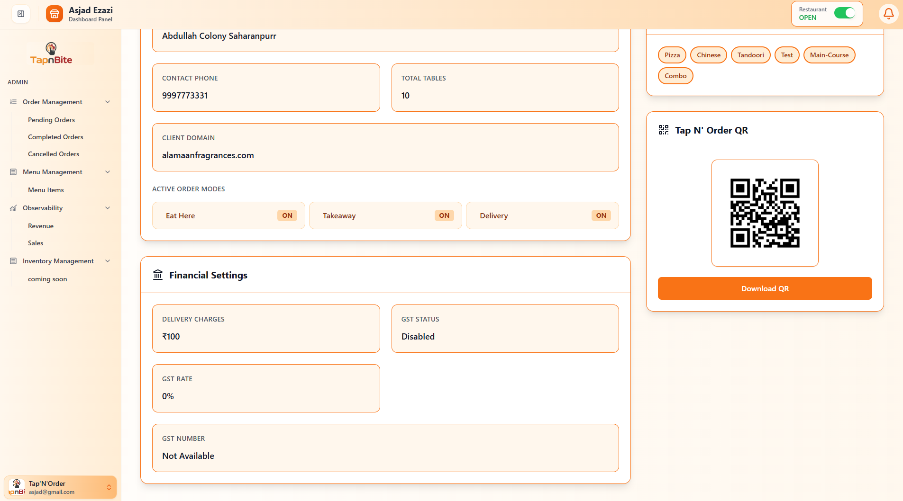This screenshot has height=501, width=903.
Task: Click the Order Management list icon
Action: tap(13, 102)
